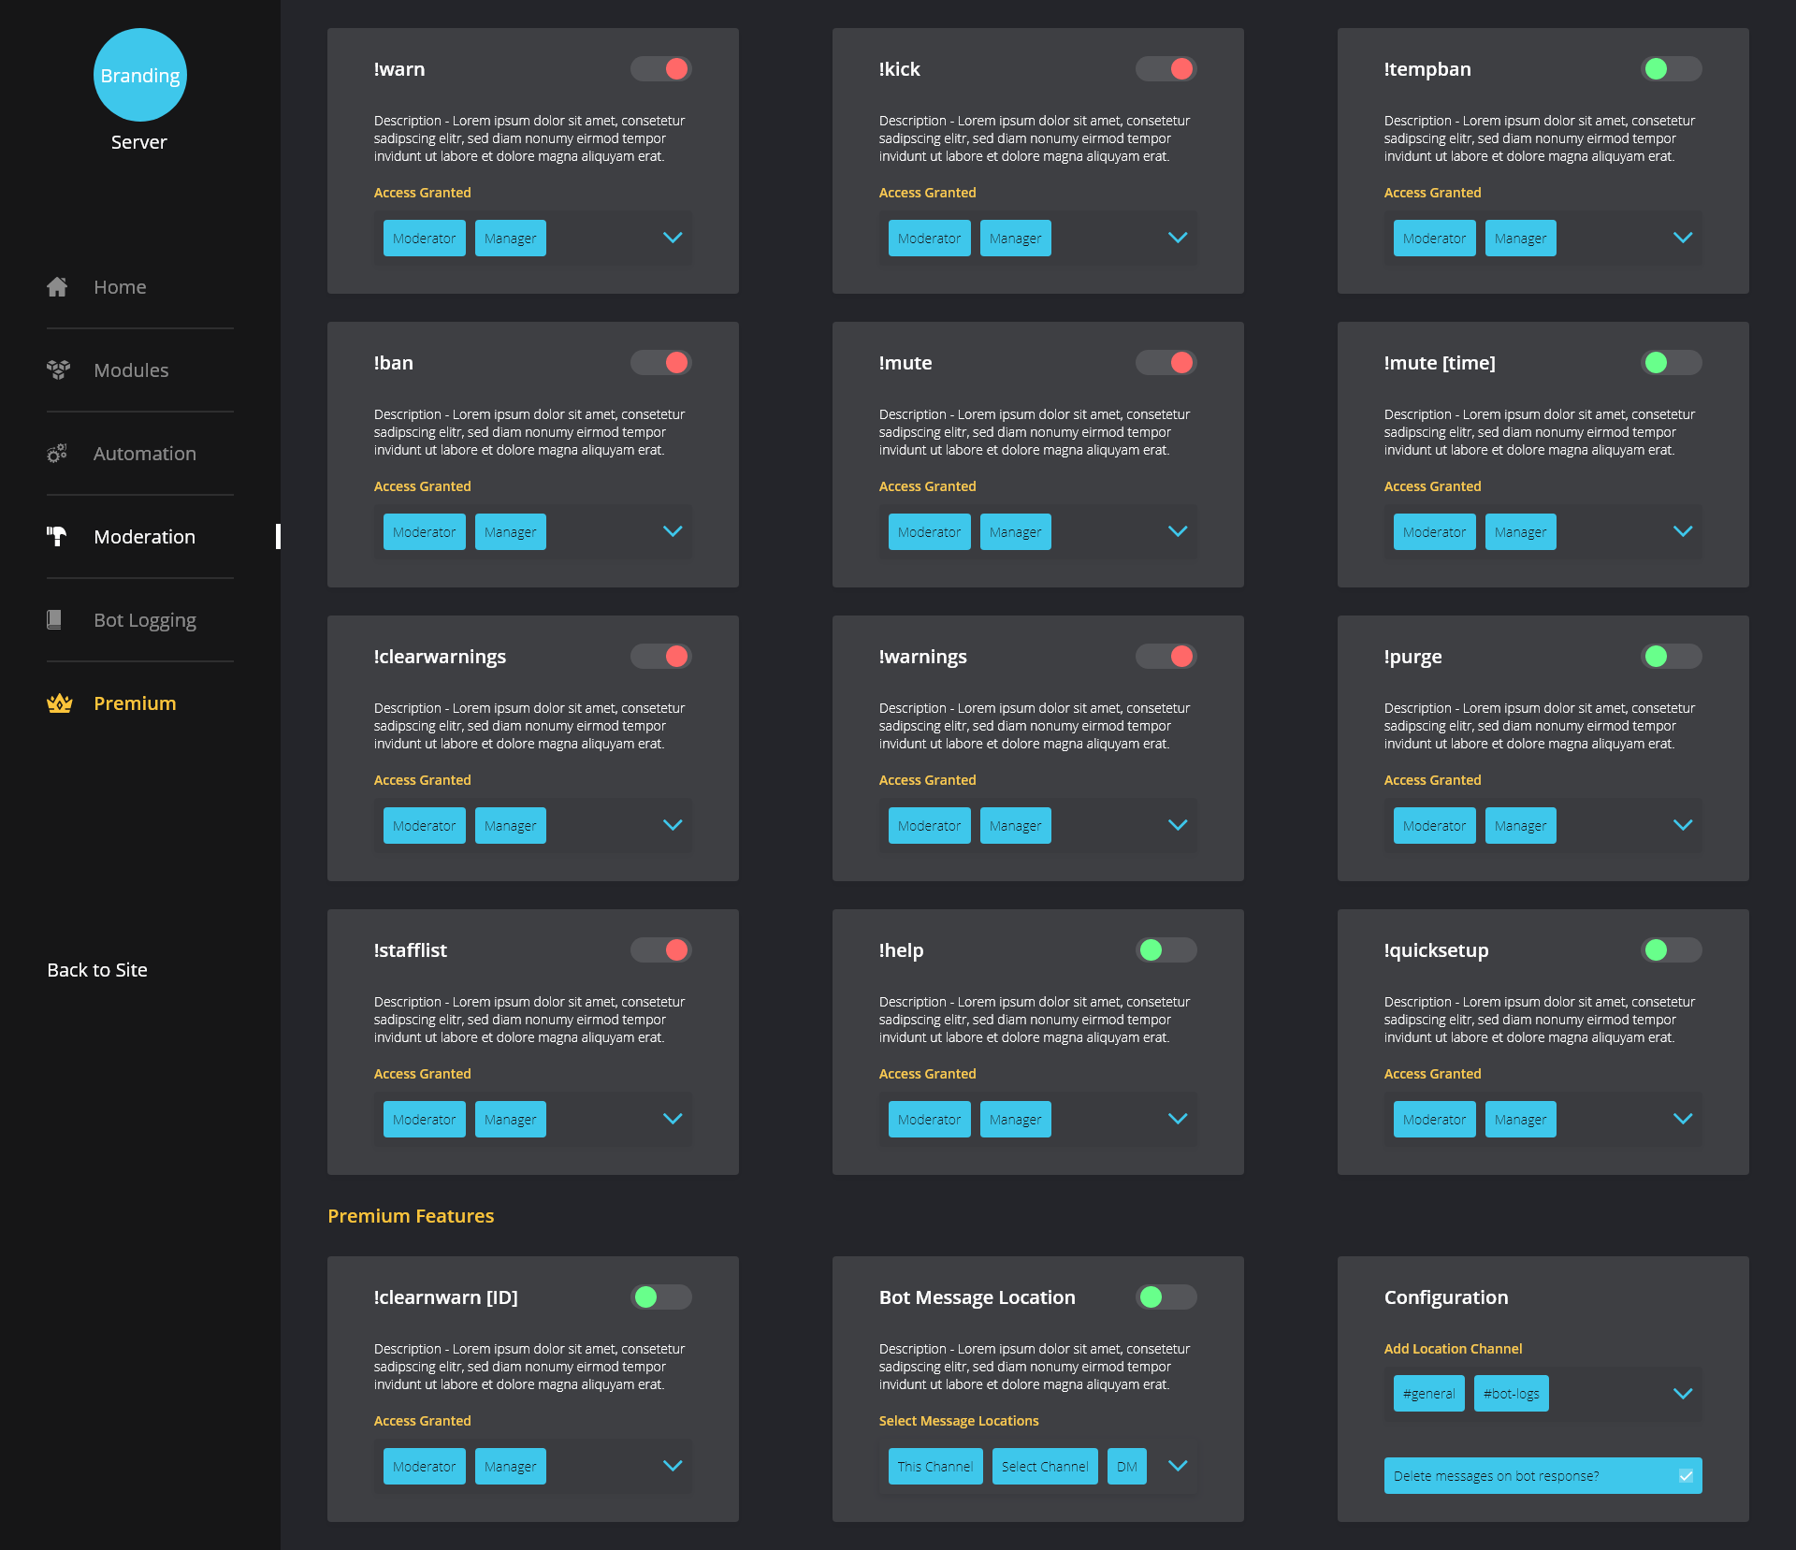Image resolution: width=1796 pixels, height=1550 pixels.
Task: Click the Home icon in the sidebar
Action: point(57,286)
